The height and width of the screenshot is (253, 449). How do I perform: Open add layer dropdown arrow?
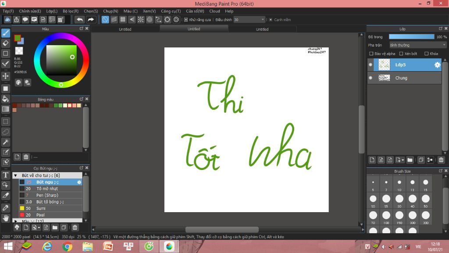(403, 160)
